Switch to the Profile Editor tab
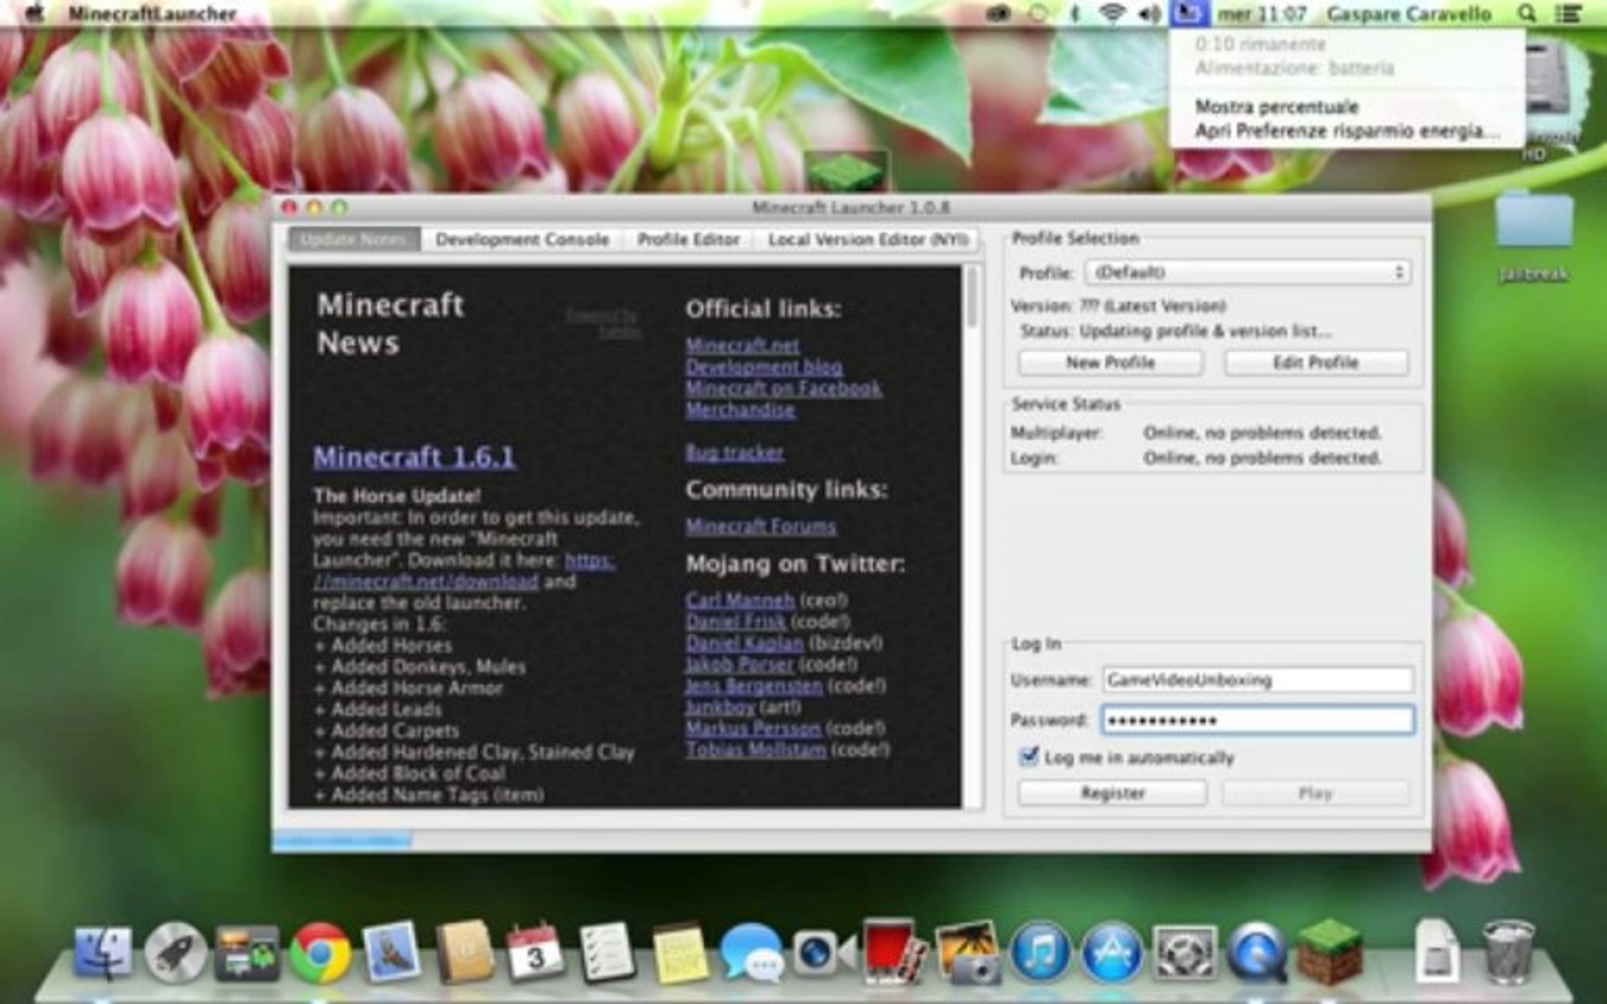Image resolution: width=1607 pixels, height=1004 pixels. (686, 239)
